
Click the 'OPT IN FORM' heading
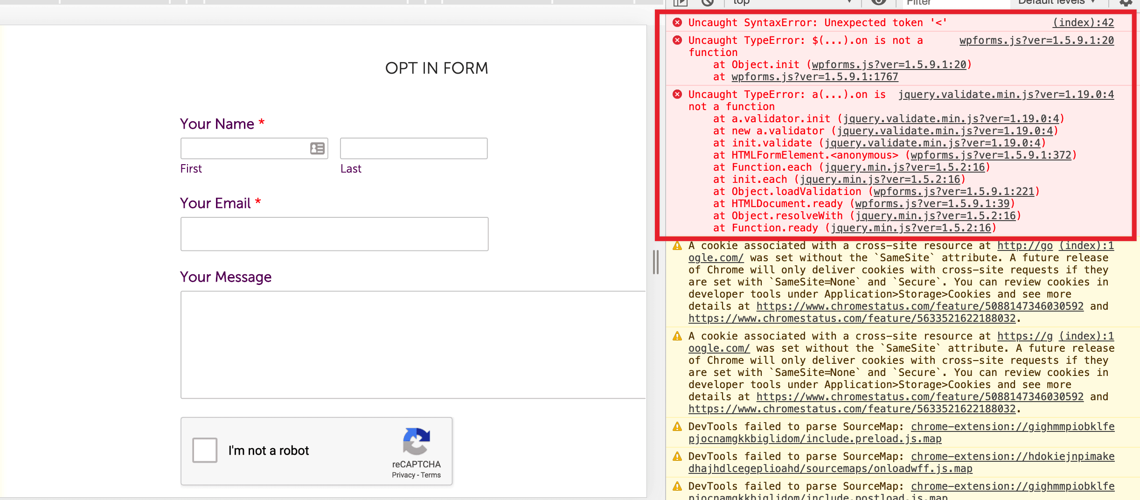[437, 68]
